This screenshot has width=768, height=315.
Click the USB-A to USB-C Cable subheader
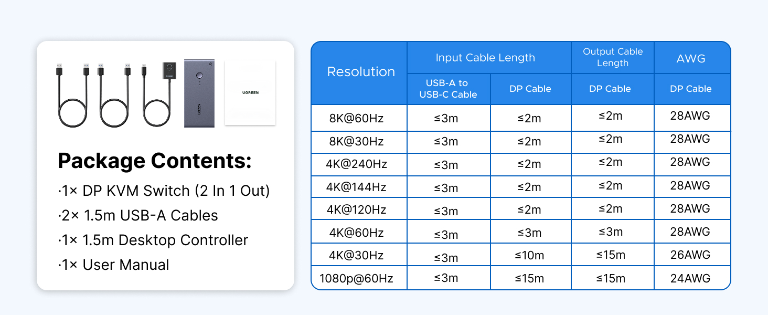[x=449, y=89]
